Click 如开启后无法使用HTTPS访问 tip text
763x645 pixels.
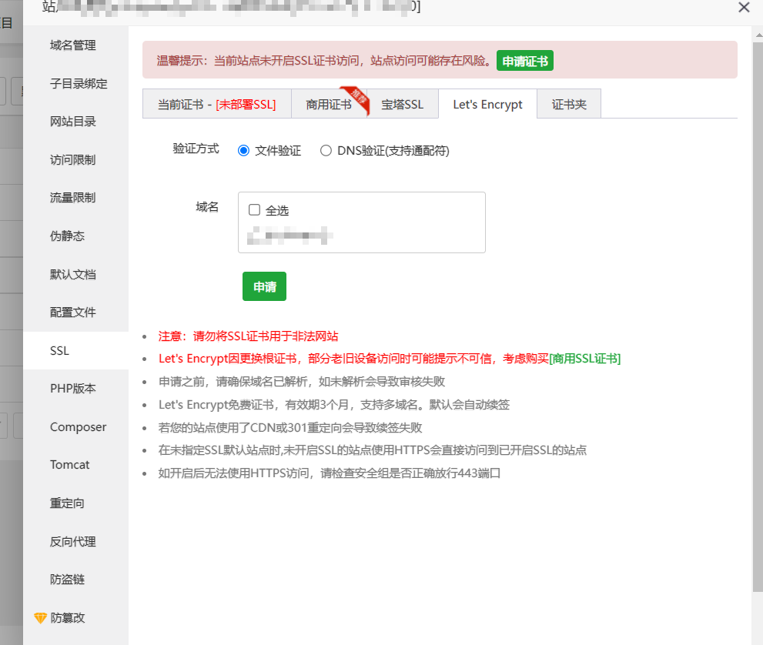pyautogui.click(x=330, y=473)
